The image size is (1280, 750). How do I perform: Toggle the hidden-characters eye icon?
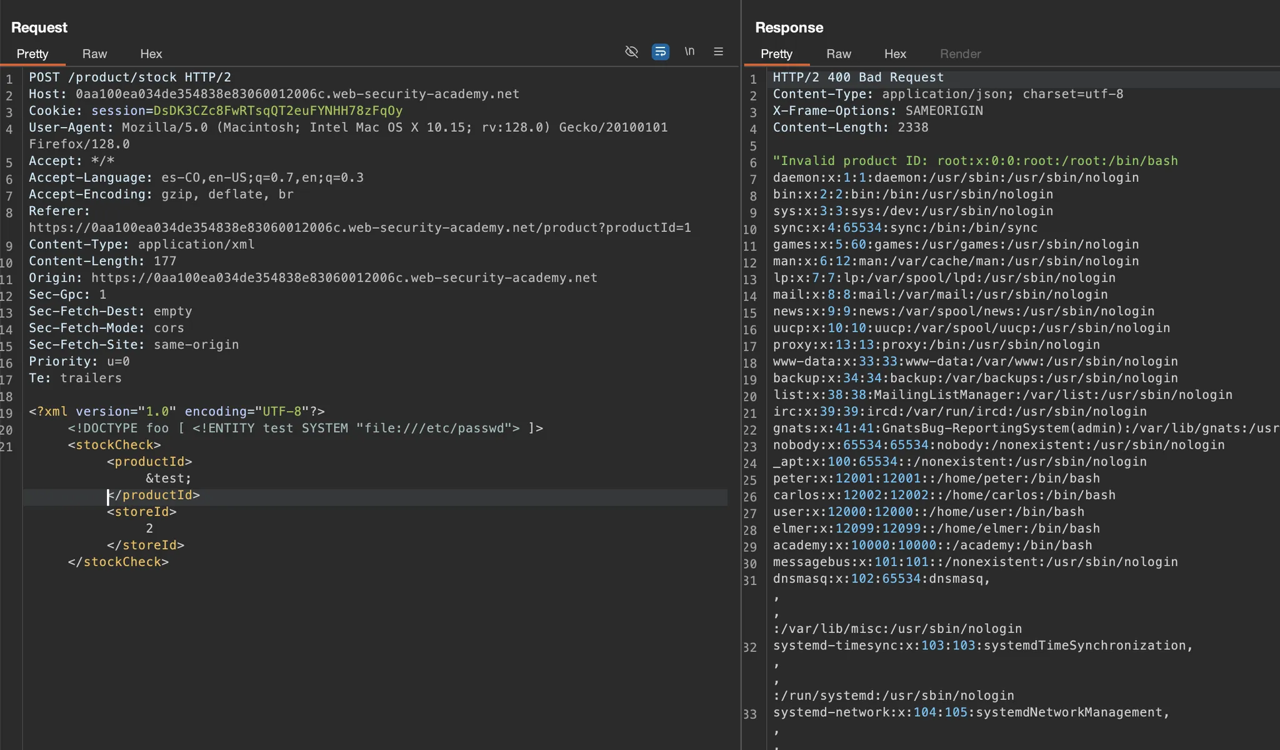(x=631, y=52)
